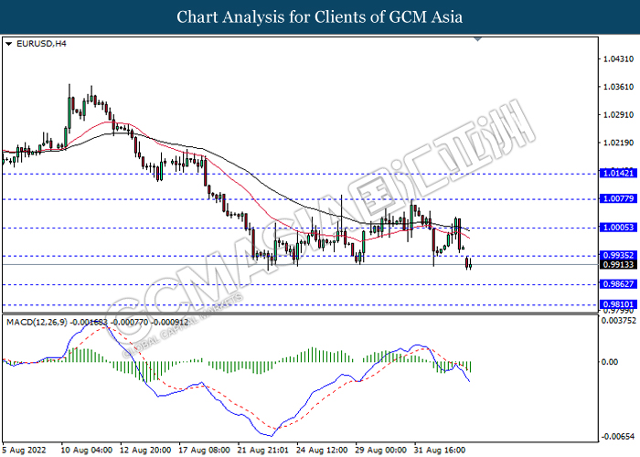
Task: Click the 29 Aug 00:00 time label
Action: pyautogui.click(x=381, y=450)
